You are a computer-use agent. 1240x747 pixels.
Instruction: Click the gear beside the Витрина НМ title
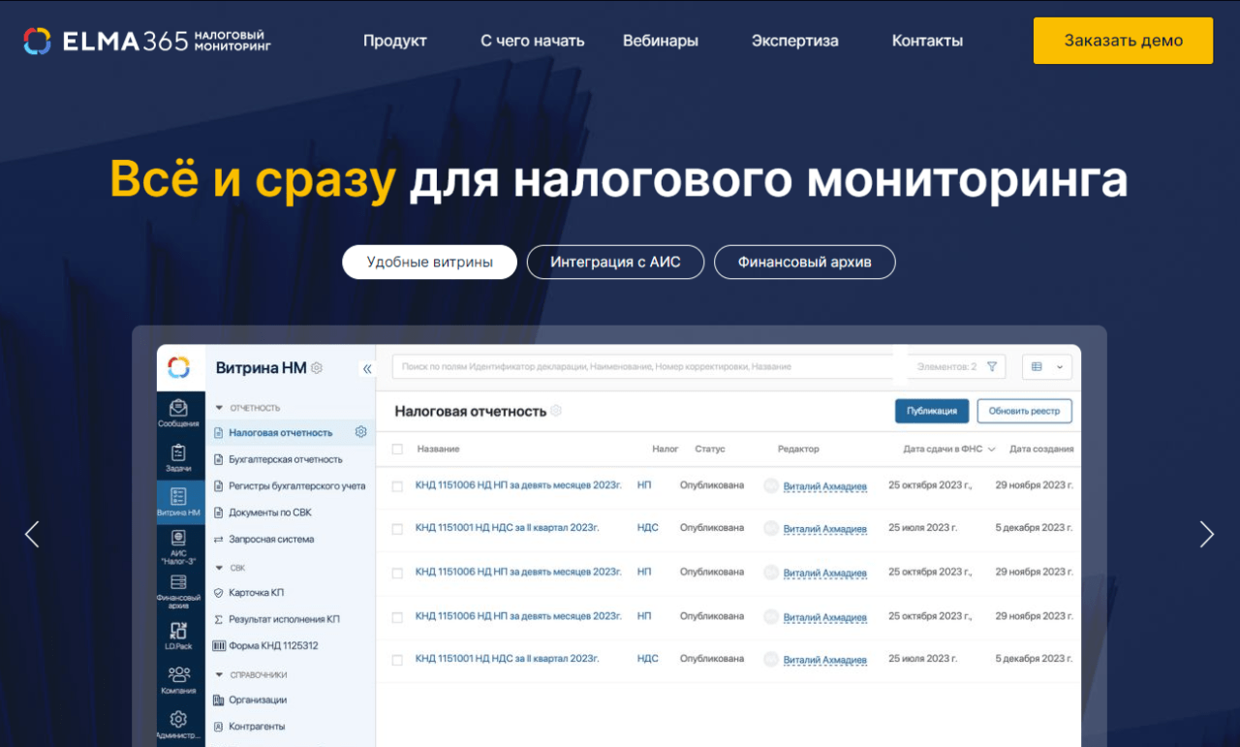[x=317, y=368]
